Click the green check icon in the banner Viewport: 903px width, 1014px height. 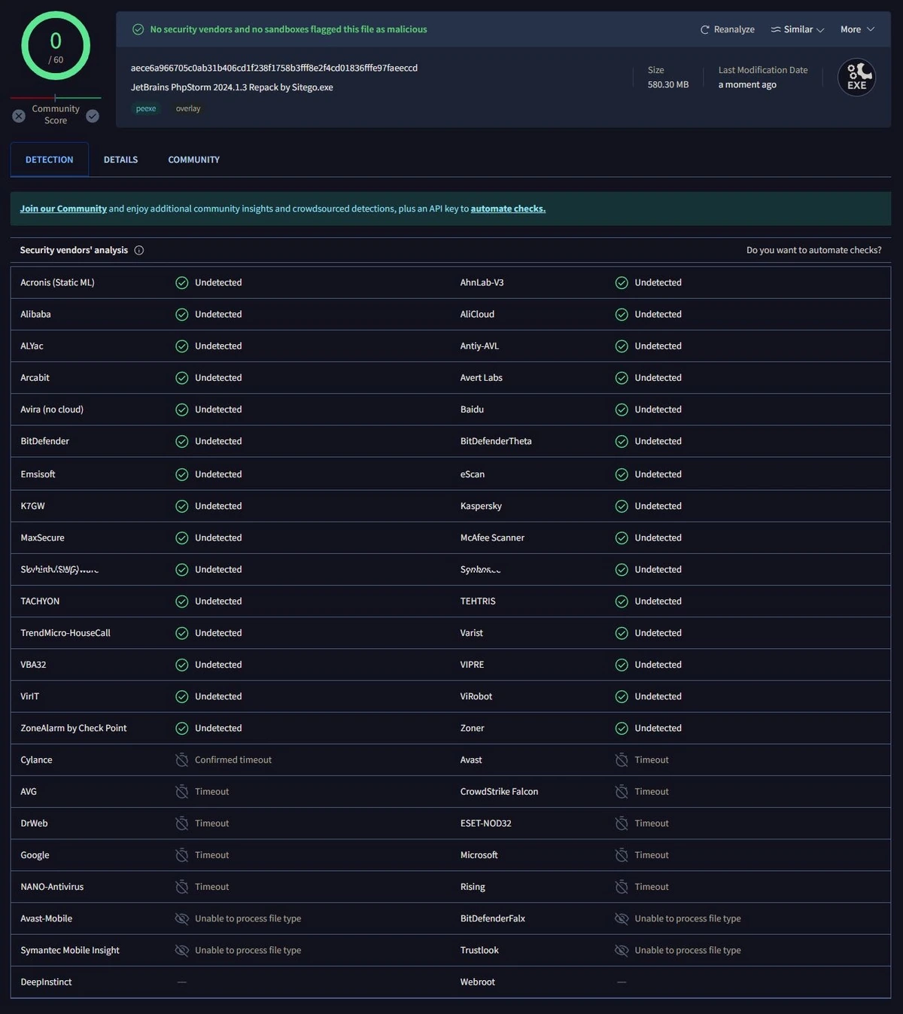pyautogui.click(x=138, y=29)
